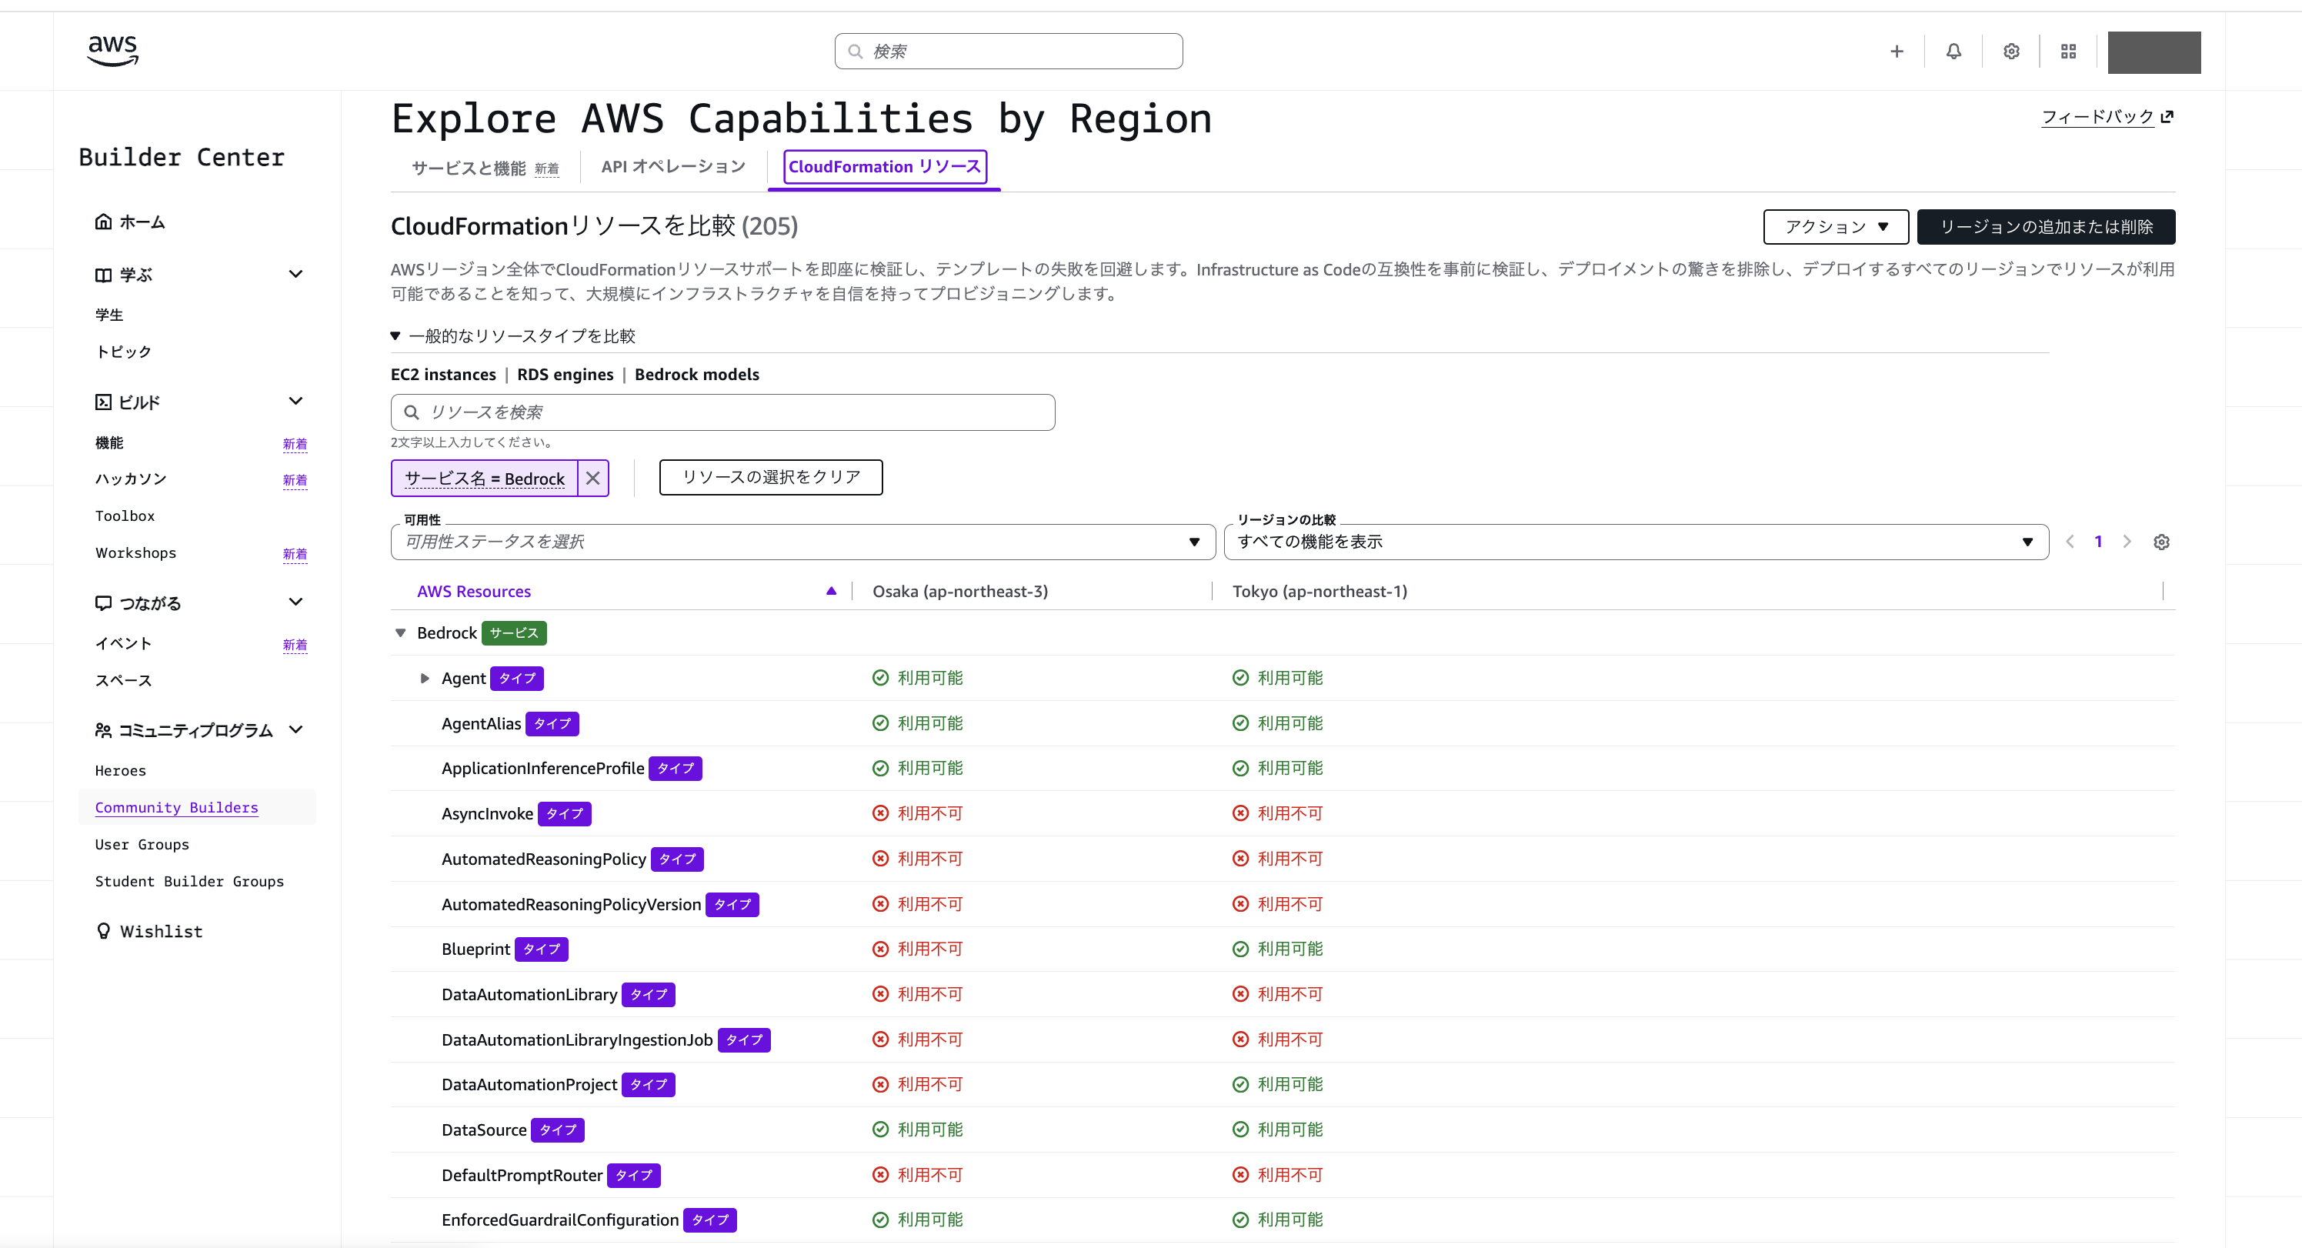
Task: Expand the Agent type row
Action: 425,679
